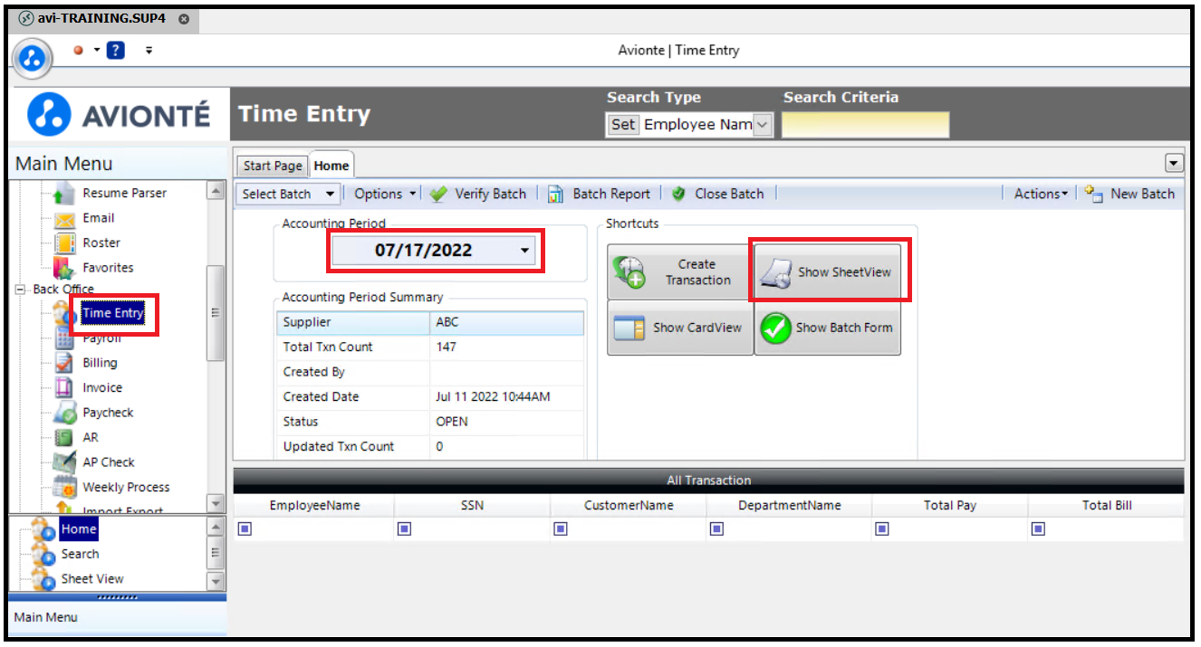1201x647 pixels.
Task: Click the Search Criteria input field
Action: click(x=866, y=125)
